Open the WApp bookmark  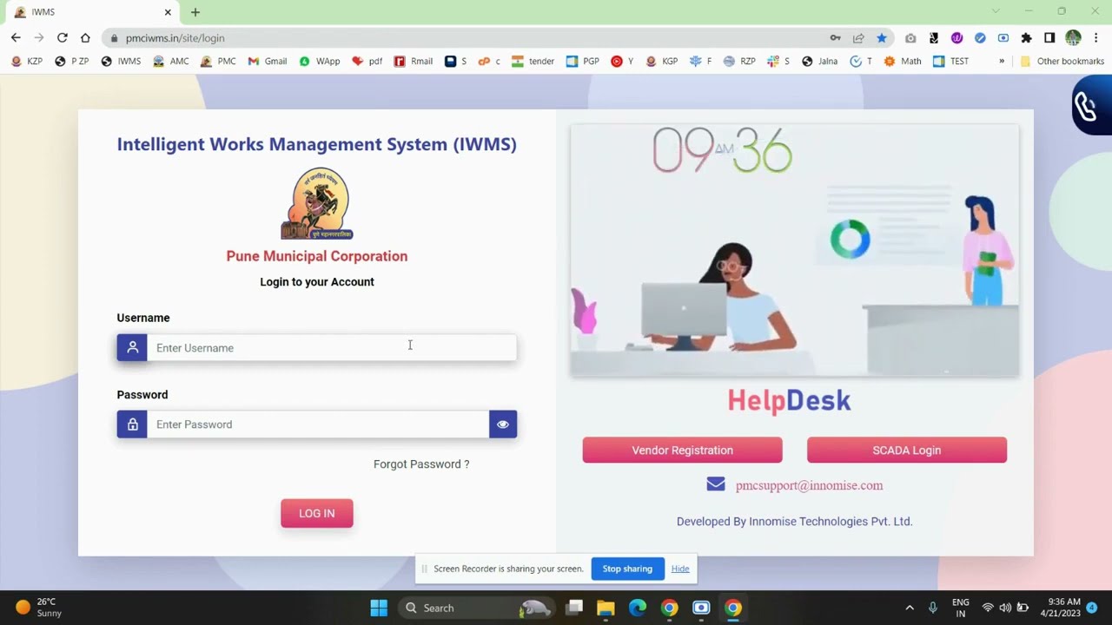click(x=320, y=62)
